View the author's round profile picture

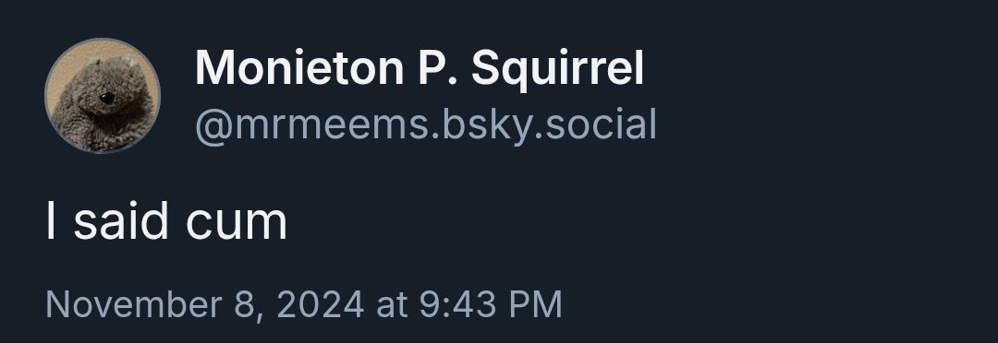pyautogui.click(x=103, y=96)
